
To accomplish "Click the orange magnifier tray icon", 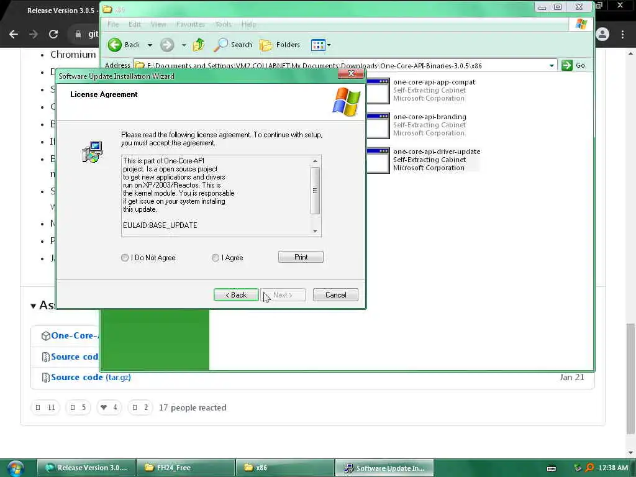I will tap(590, 468).
